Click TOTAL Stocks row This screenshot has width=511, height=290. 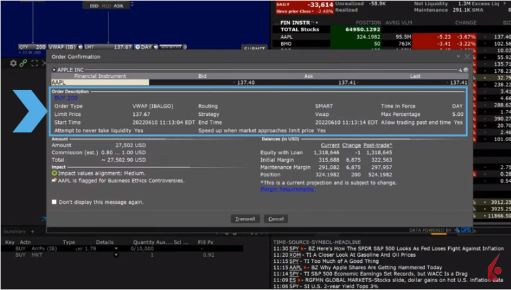391,29
